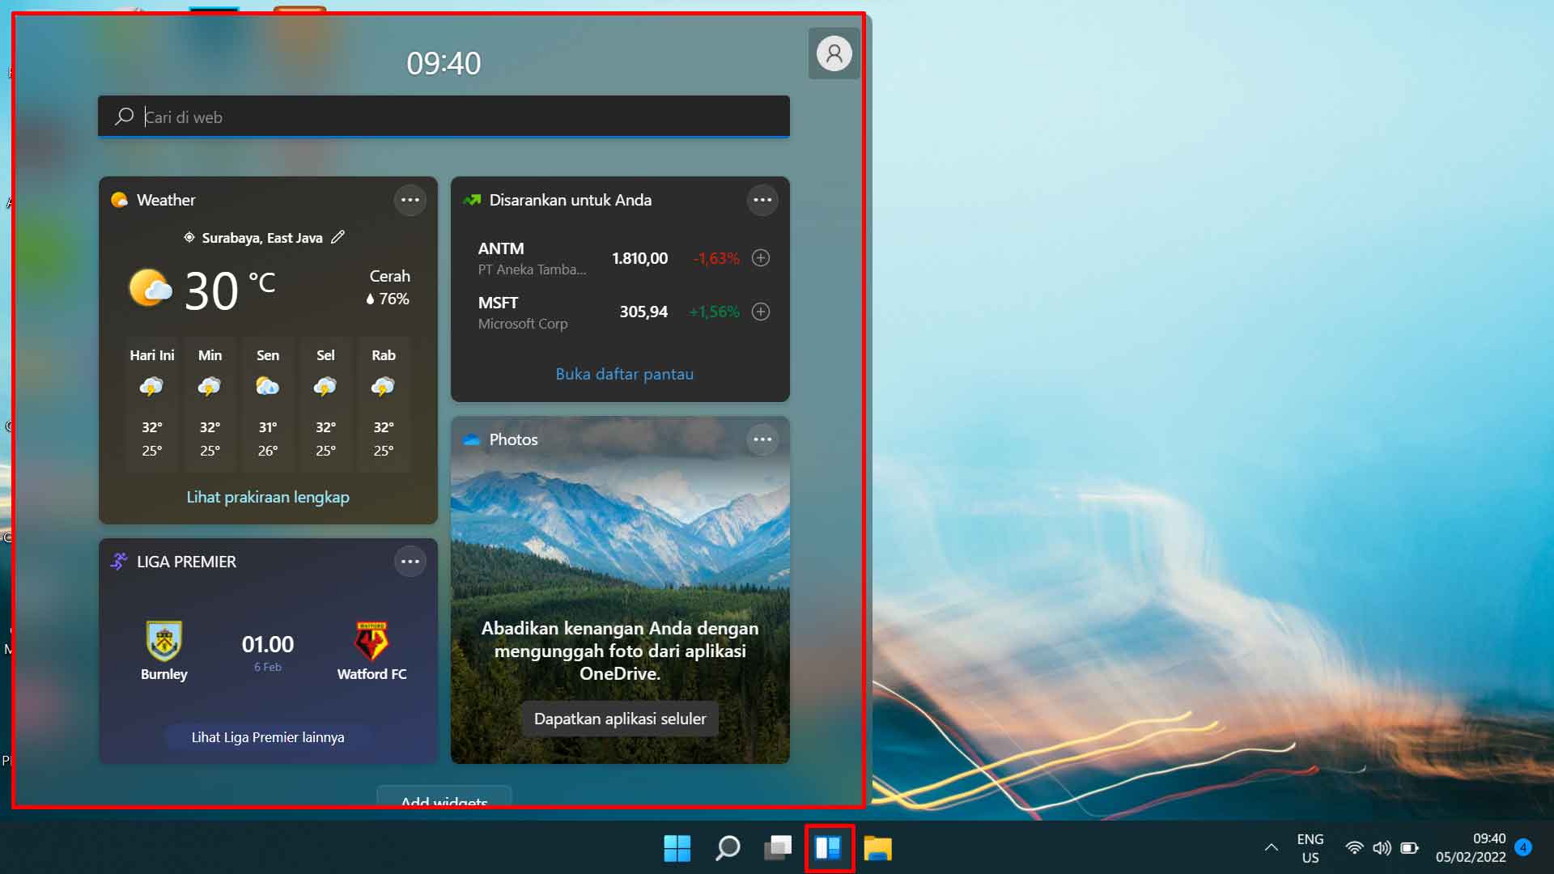This screenshot has height=874, width=1554.
Task: Click the match time 01.00
Action: (x=268, y=644)
